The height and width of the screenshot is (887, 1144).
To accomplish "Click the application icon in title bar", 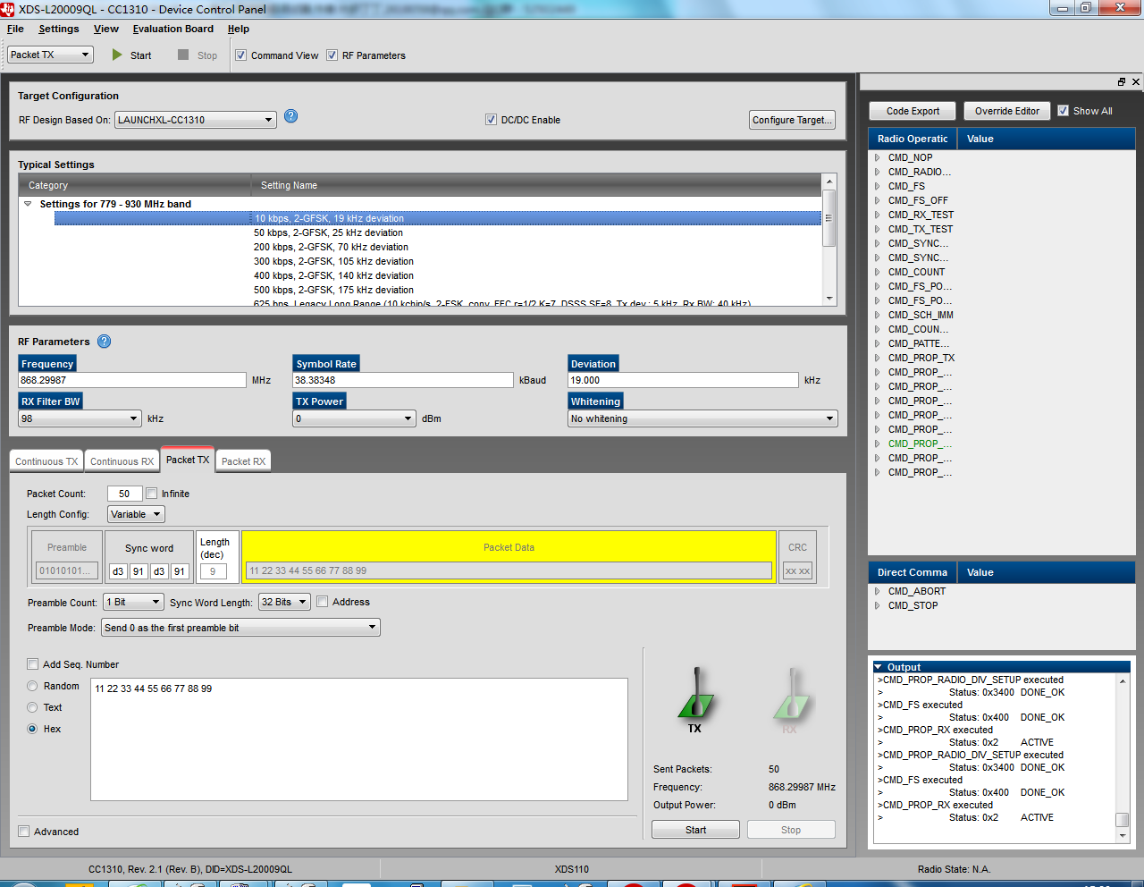I will [x=8, y=9].
